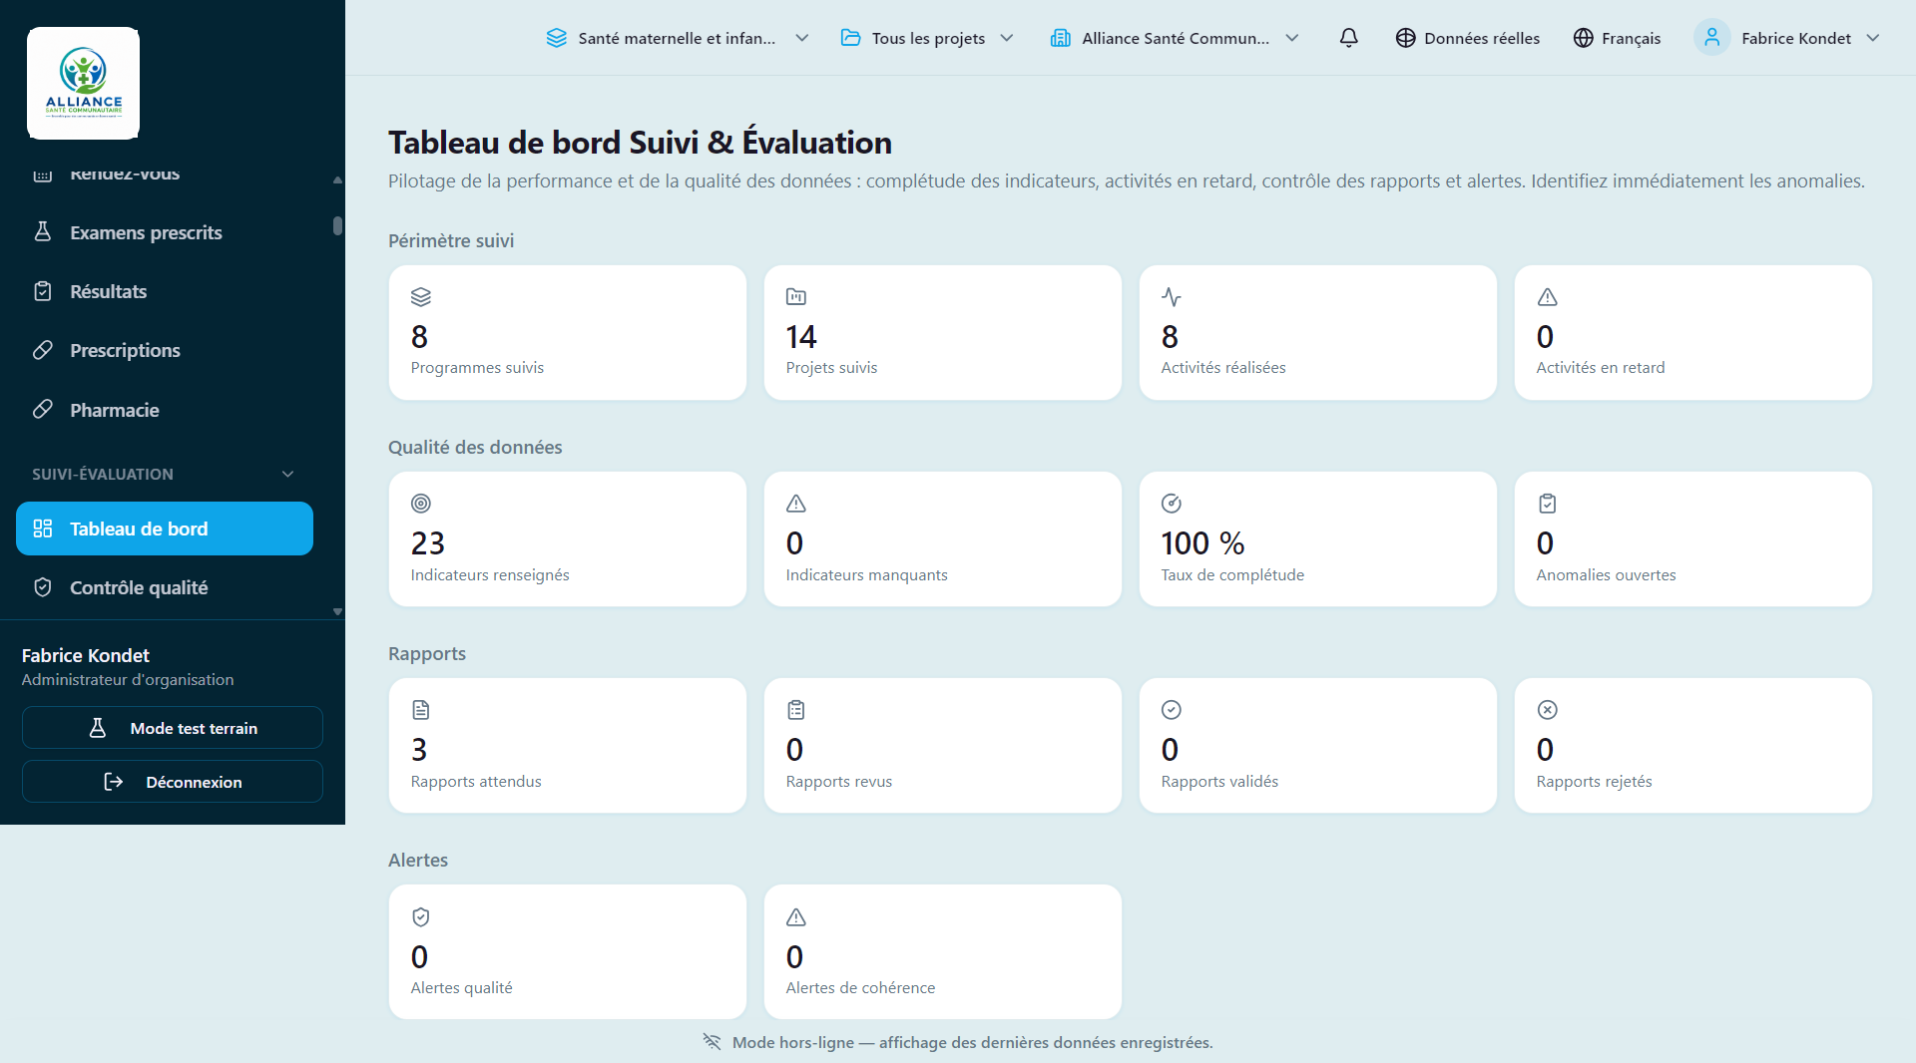Select Tableau de bord menu item
Viewport: 1916px width, 1063px height.
click(x=165, y=529)
